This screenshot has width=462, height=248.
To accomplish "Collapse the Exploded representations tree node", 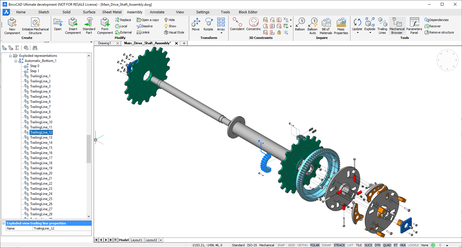I will tap(11, 56).
